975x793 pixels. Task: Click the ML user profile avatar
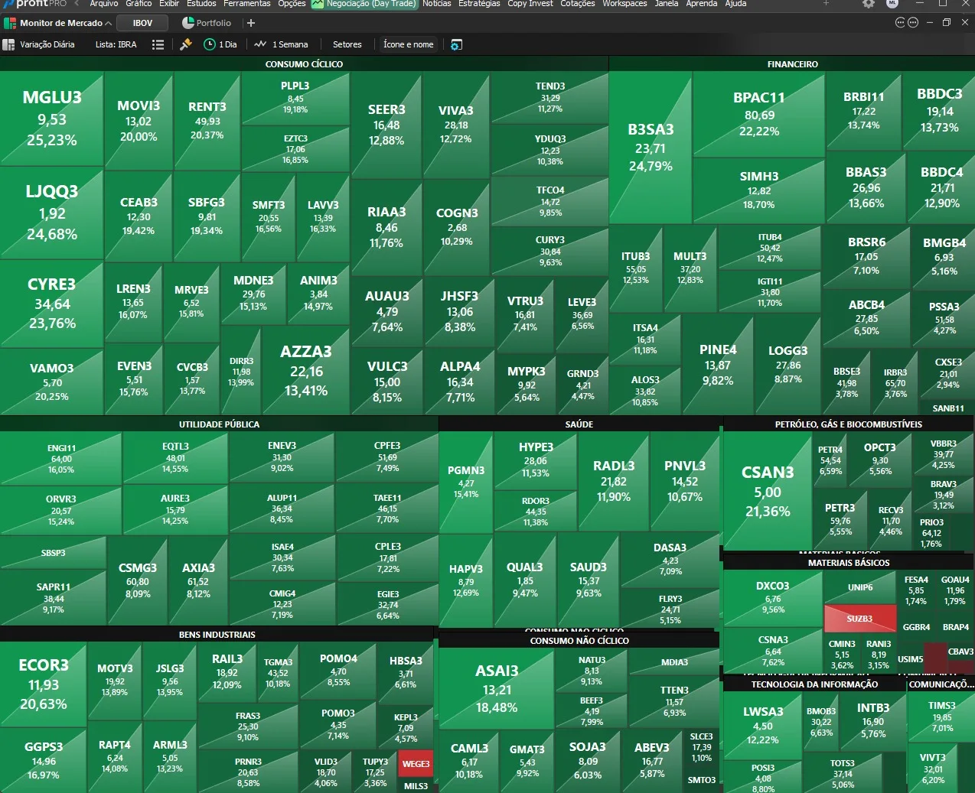click(892, 4)
